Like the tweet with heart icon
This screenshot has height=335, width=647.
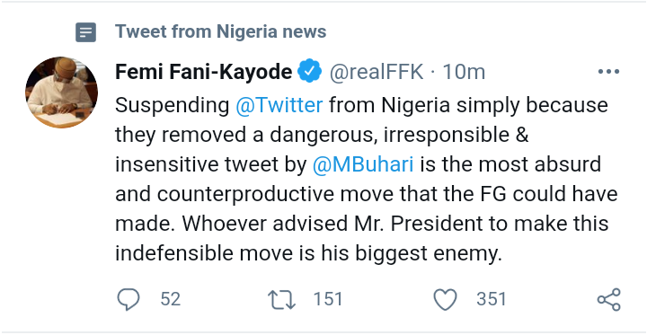pyautogui.click(x=445, y=299)
